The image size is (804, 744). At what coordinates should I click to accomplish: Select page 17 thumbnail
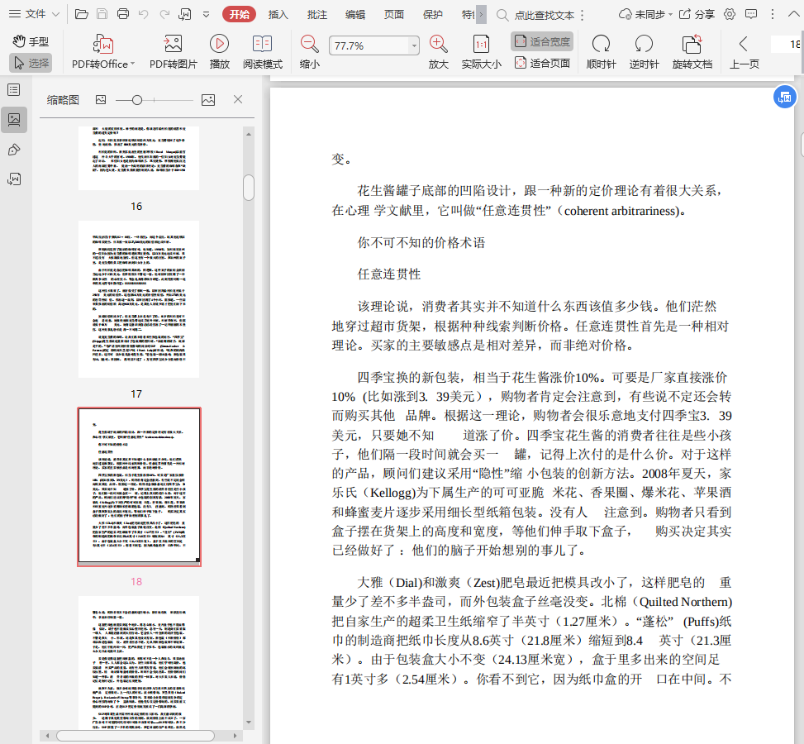pyautogui.click(x=139, y=299)
